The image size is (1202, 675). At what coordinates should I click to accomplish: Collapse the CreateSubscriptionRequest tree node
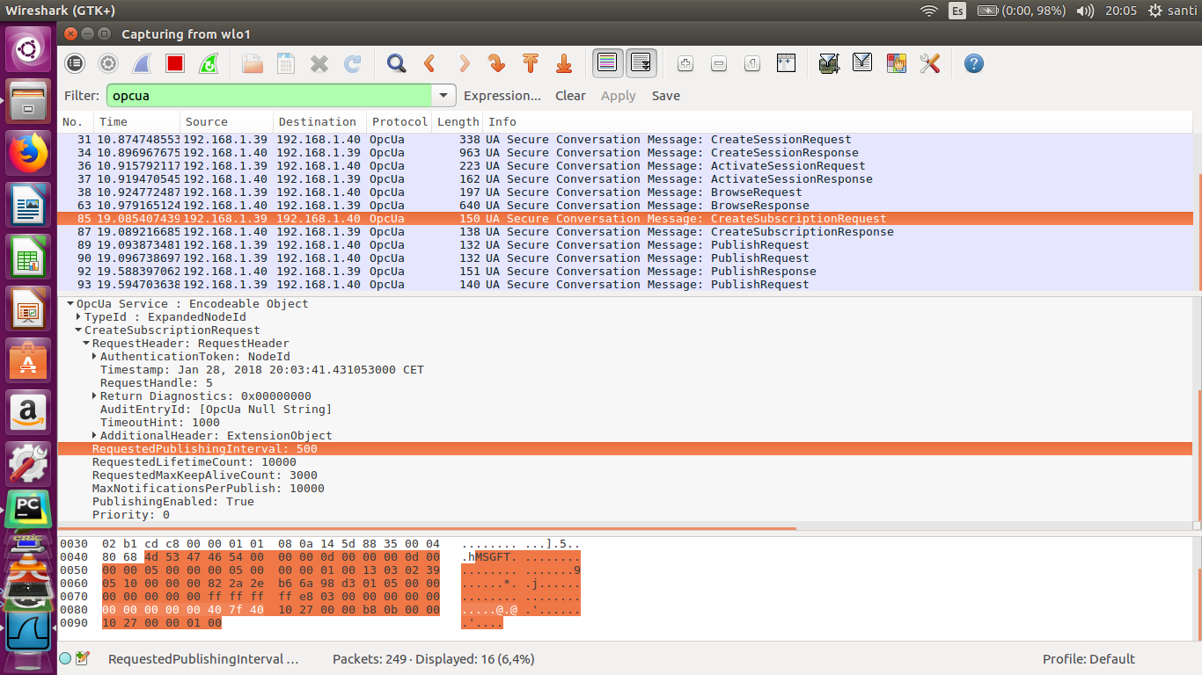click(79, 330)
